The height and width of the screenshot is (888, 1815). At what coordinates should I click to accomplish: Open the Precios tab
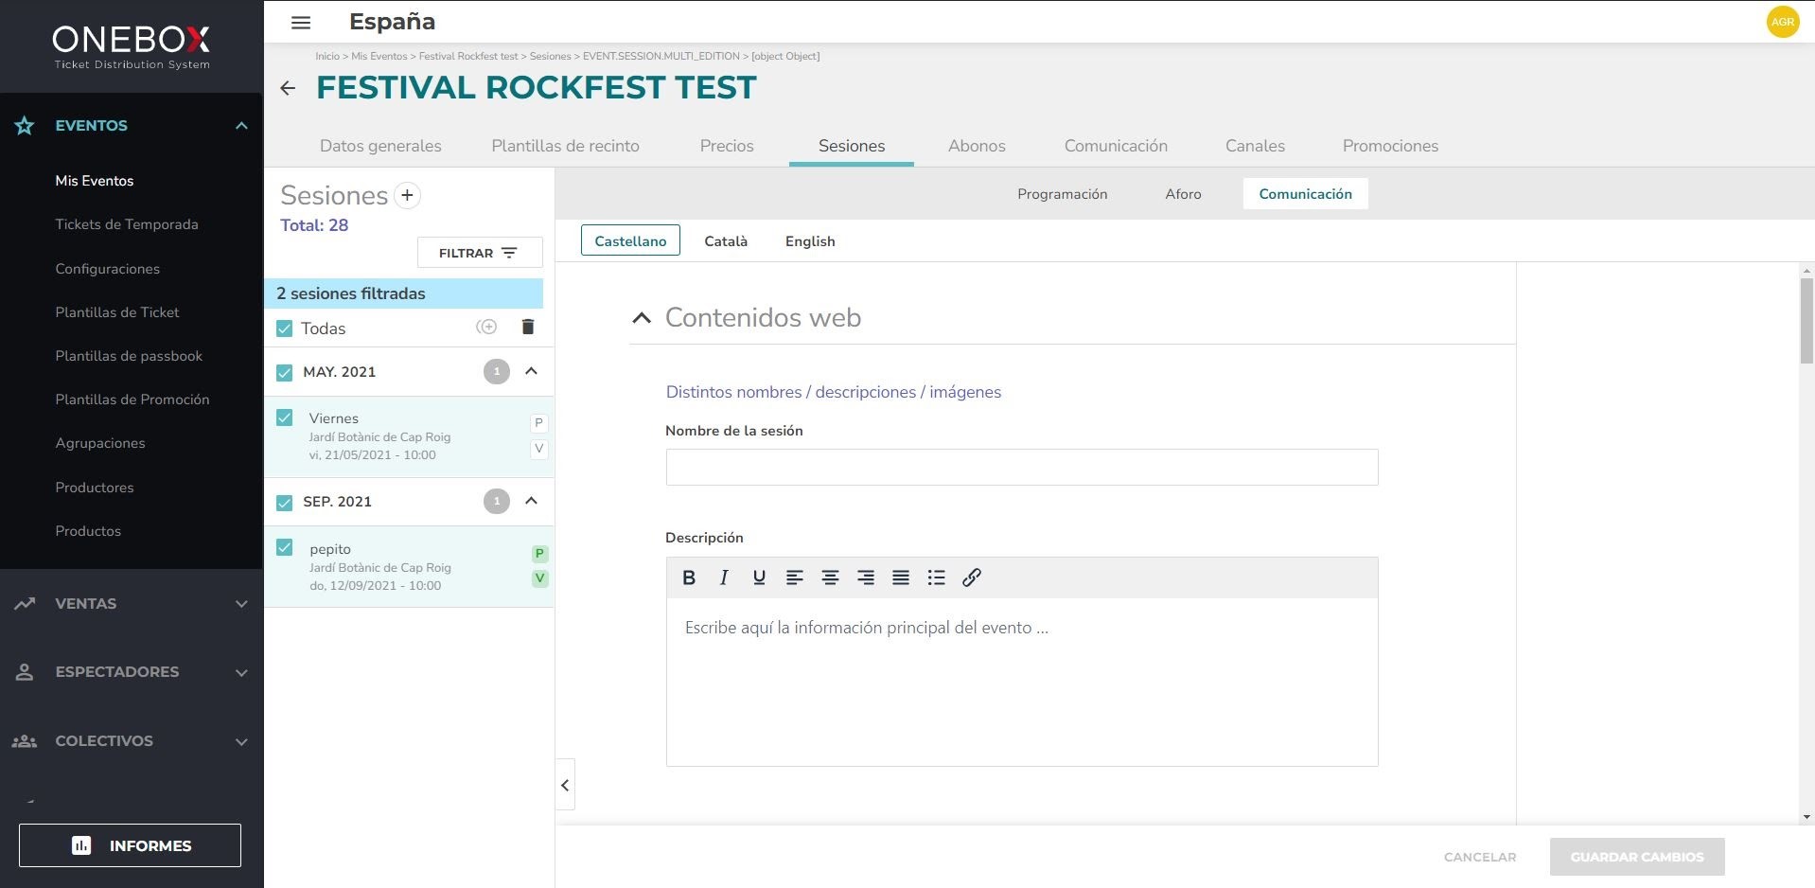727,146
